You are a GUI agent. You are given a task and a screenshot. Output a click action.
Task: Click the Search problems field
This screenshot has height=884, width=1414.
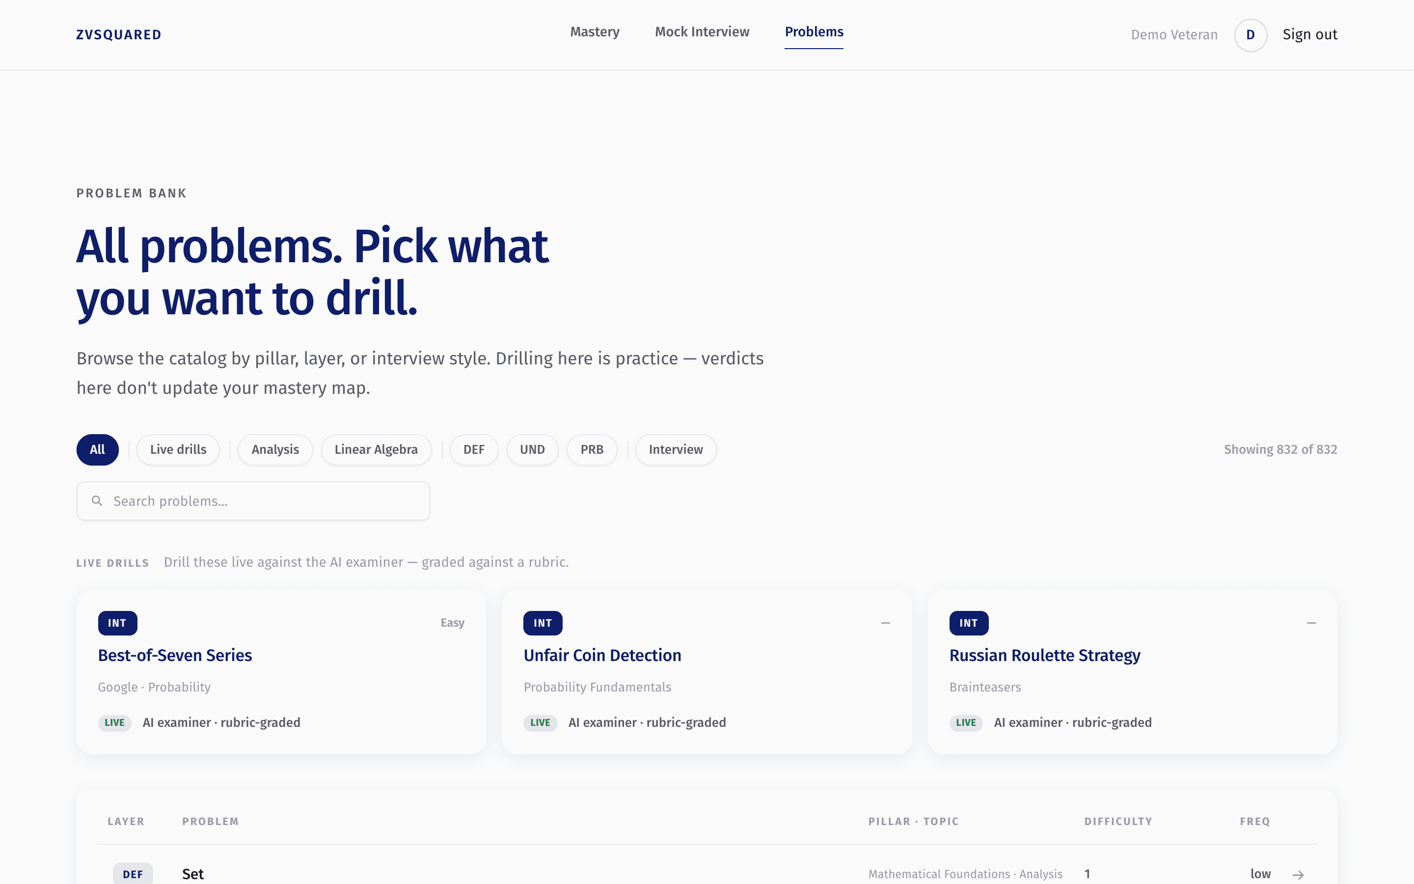pos(253,500)
